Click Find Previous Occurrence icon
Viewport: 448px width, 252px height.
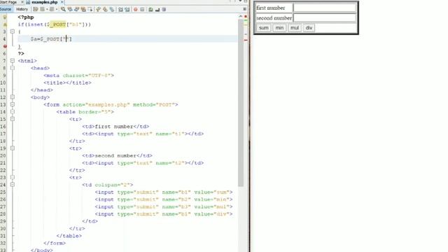point(70,9)
